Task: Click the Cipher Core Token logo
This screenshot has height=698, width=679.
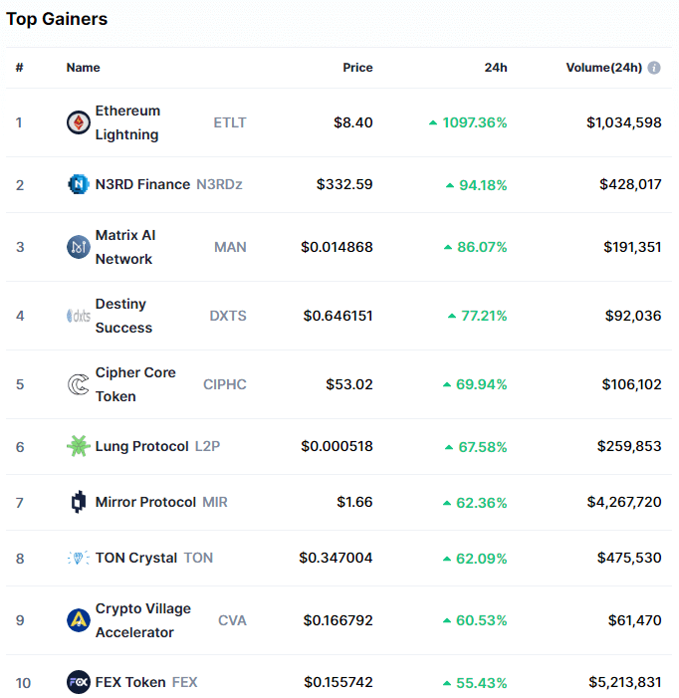Action: pos(79,384)
